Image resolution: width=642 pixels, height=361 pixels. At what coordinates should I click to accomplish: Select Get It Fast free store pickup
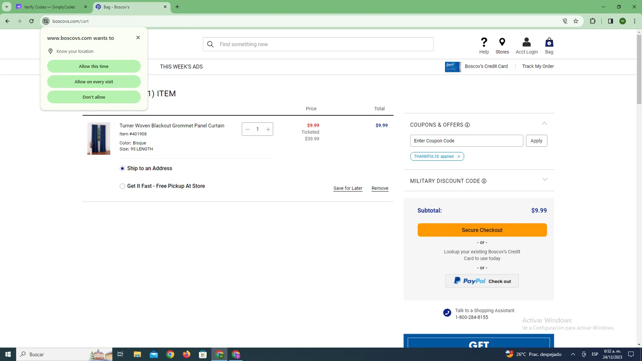pyautogui.click(x=122, y=186)
